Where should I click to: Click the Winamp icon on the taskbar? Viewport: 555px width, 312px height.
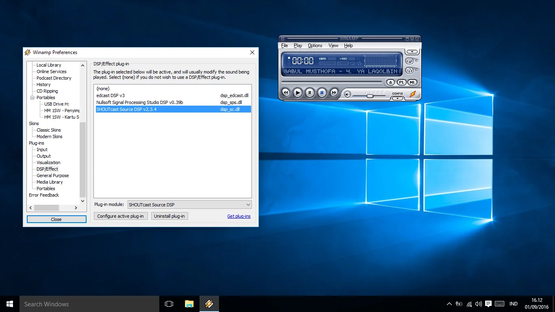209,303
